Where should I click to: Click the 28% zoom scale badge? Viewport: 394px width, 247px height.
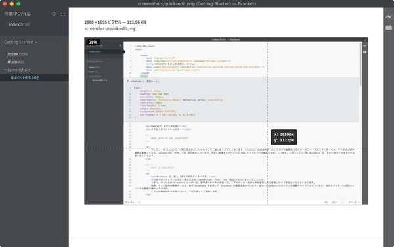(x=93, y=42)
